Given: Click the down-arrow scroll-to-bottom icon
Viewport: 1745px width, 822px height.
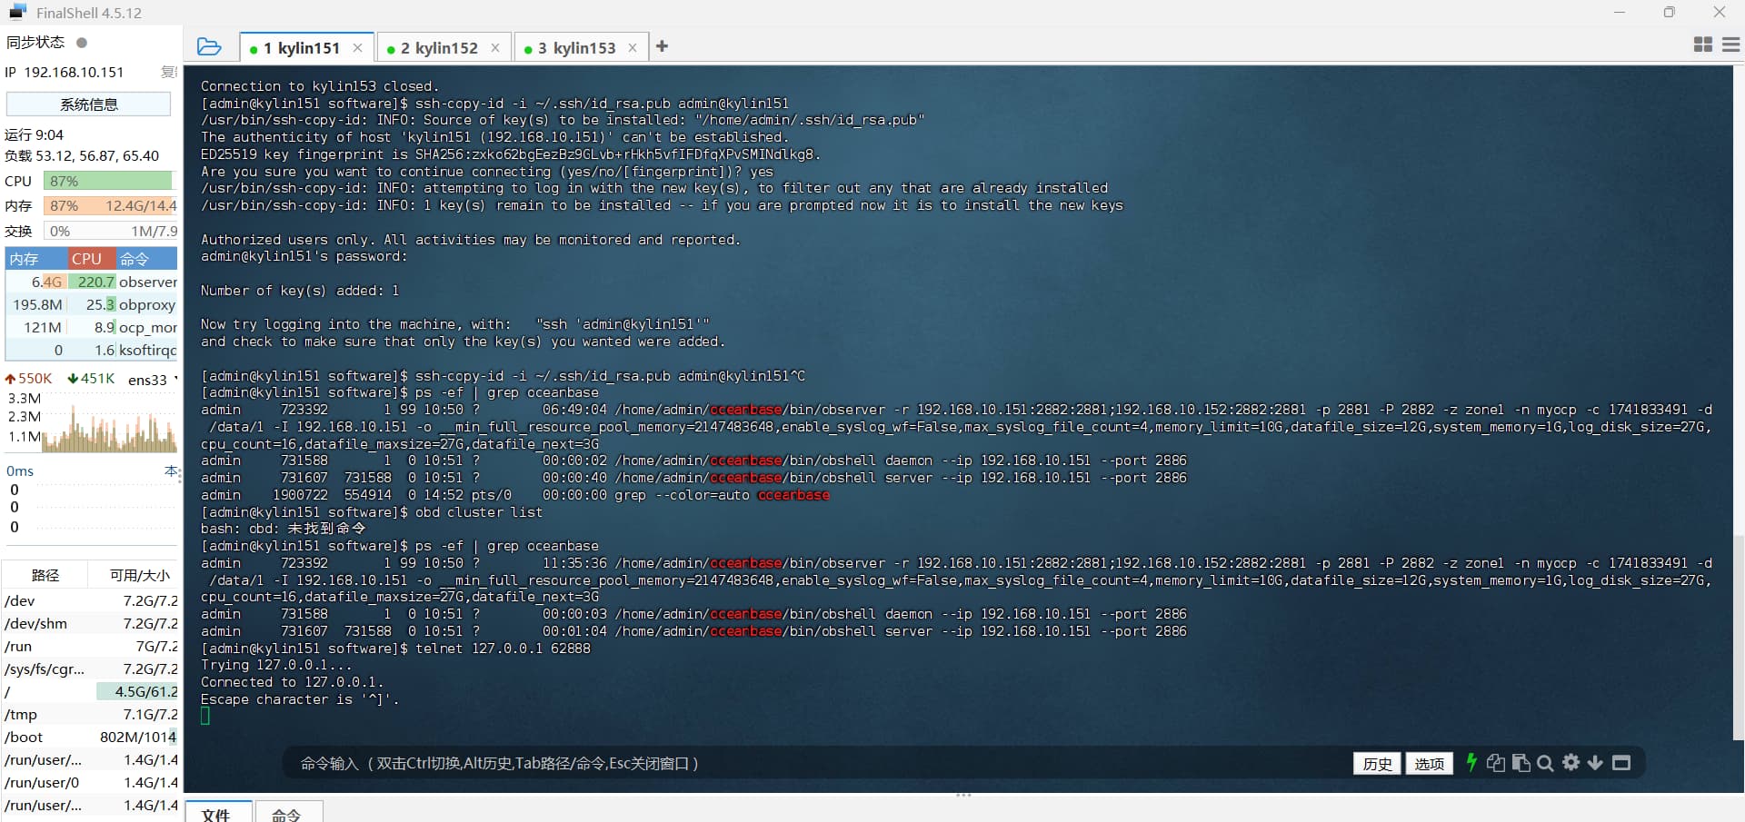Looking at the screenshot, I should tap(1595, 763).
